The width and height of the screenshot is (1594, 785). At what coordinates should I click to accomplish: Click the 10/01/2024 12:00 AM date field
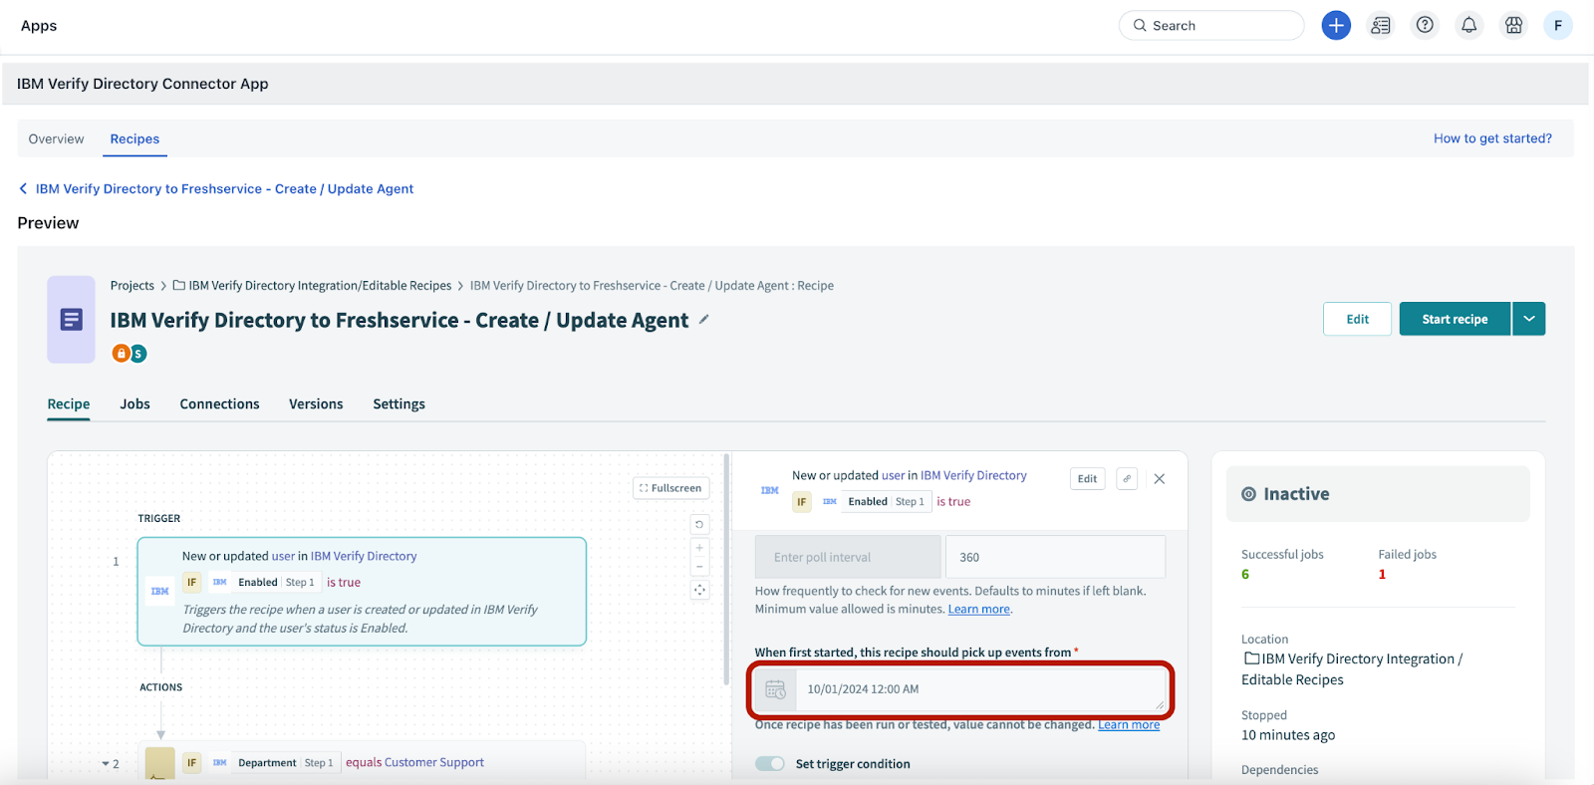pyautogui.click(x=980, y=689)
